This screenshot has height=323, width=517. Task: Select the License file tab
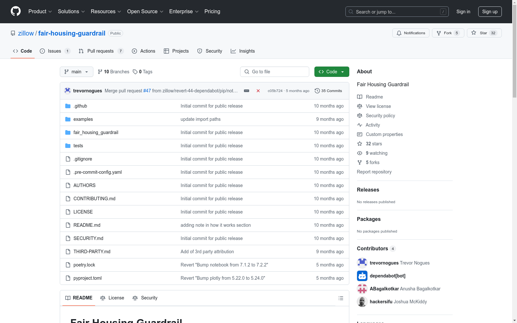click(112, 298)
